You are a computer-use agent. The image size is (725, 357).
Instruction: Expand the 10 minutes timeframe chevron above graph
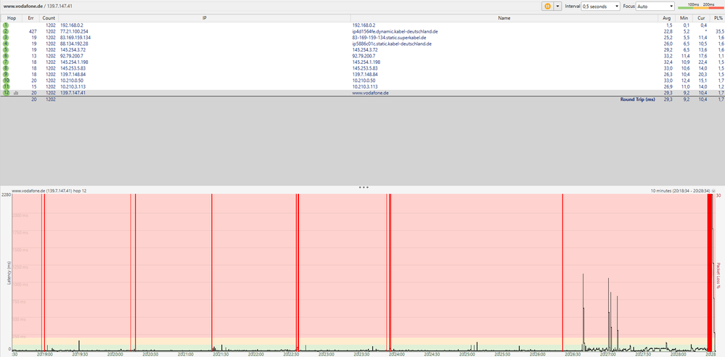tap(713, 191)
